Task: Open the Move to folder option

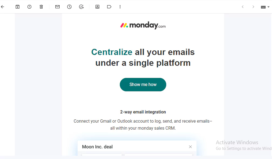Action: [97, 7]
